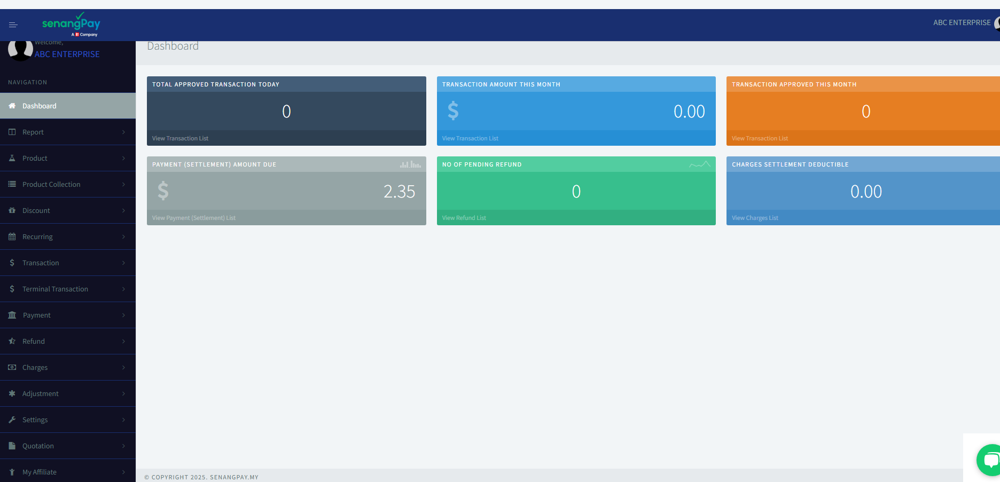Click the Report book icon
1000x482 pixels.
coord(12,132)
